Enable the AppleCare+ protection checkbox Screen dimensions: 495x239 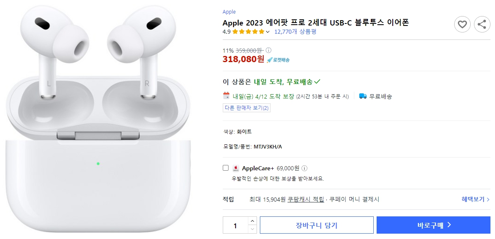(225, 167)
